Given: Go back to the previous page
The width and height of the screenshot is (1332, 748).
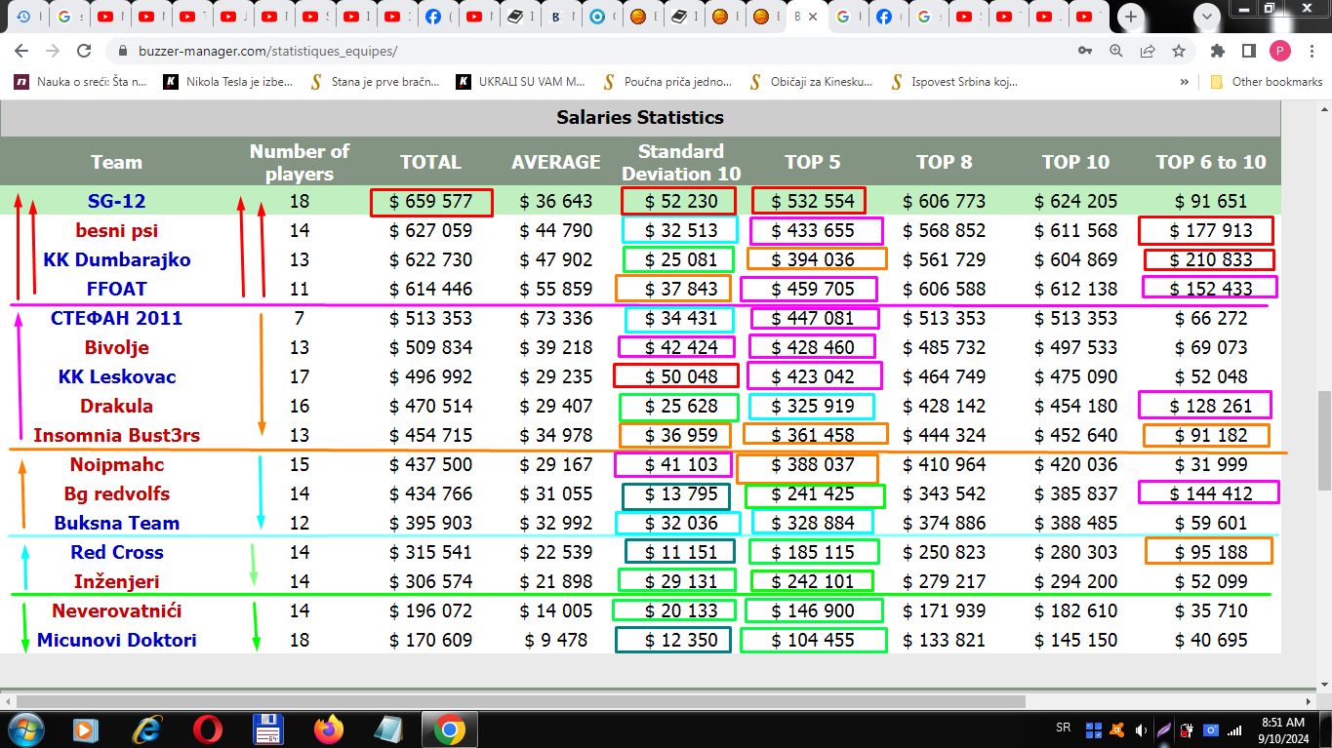Looking at the screenshot, I should pyautogui.click(x=21, y=51).
